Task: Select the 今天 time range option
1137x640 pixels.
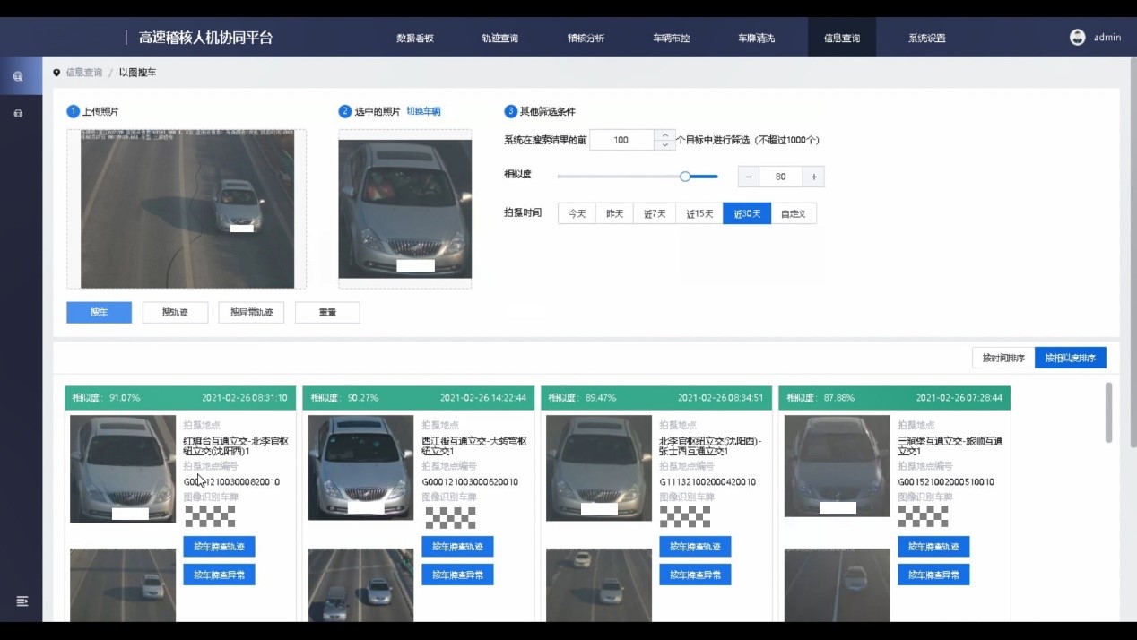Action: pyautogui.click(x=577, y=213)
